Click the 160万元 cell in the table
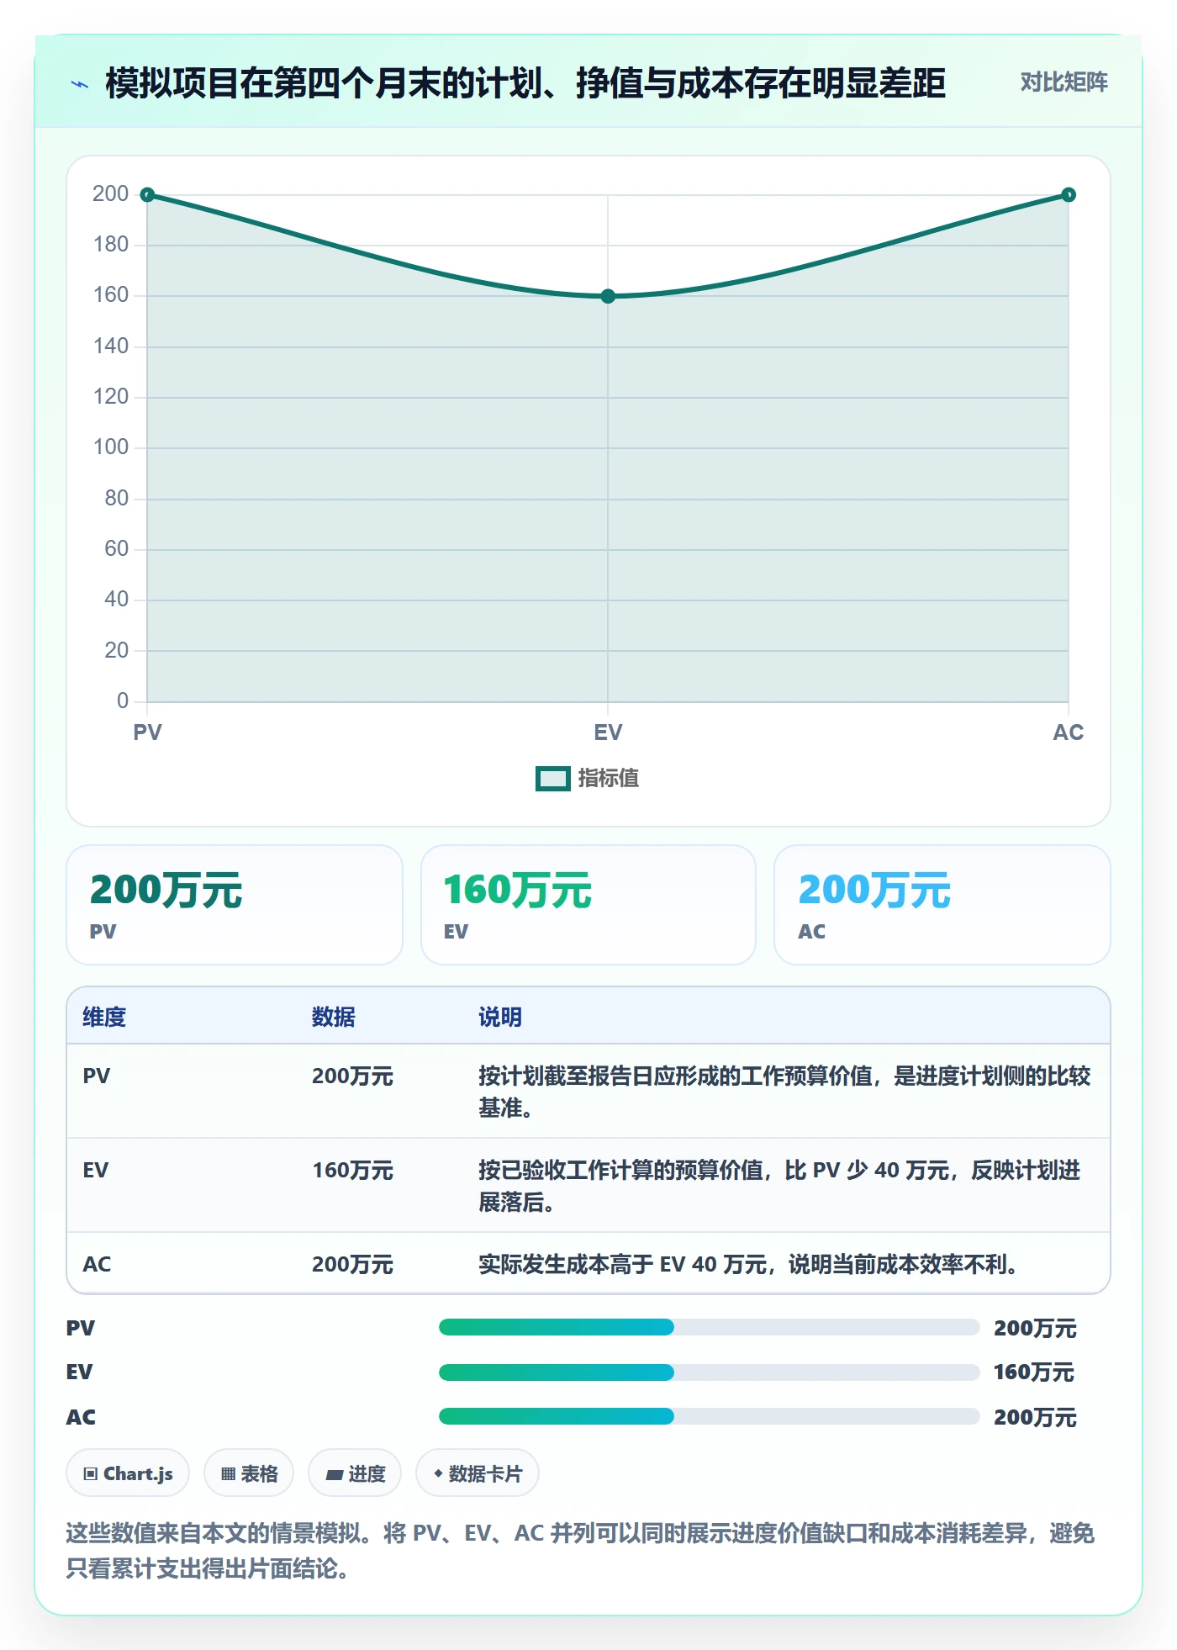The width and height of the screenshot is (1177, 1650). 353,1171
